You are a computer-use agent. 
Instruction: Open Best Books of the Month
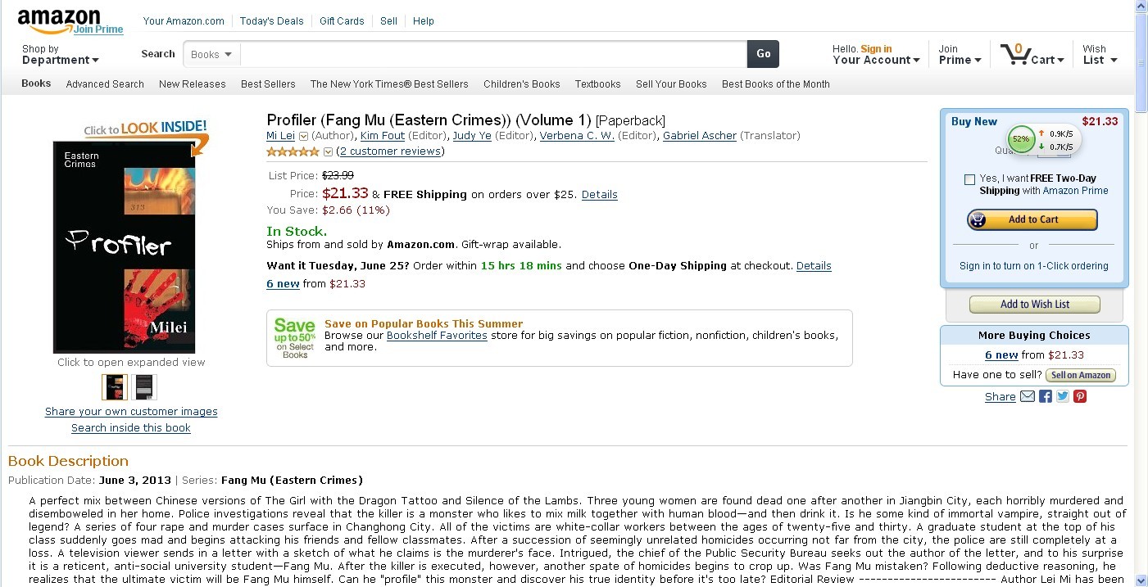(x=775, y=84)
